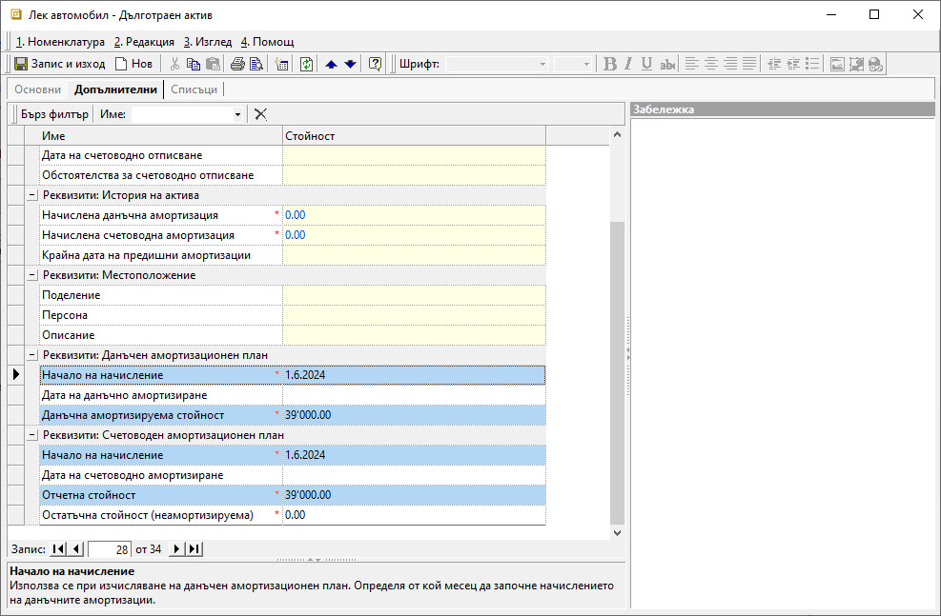Image resolution: width=941 pixels, height=616 pixels.
Task: Move to previous record with up arrow
Action: point(331,64)
